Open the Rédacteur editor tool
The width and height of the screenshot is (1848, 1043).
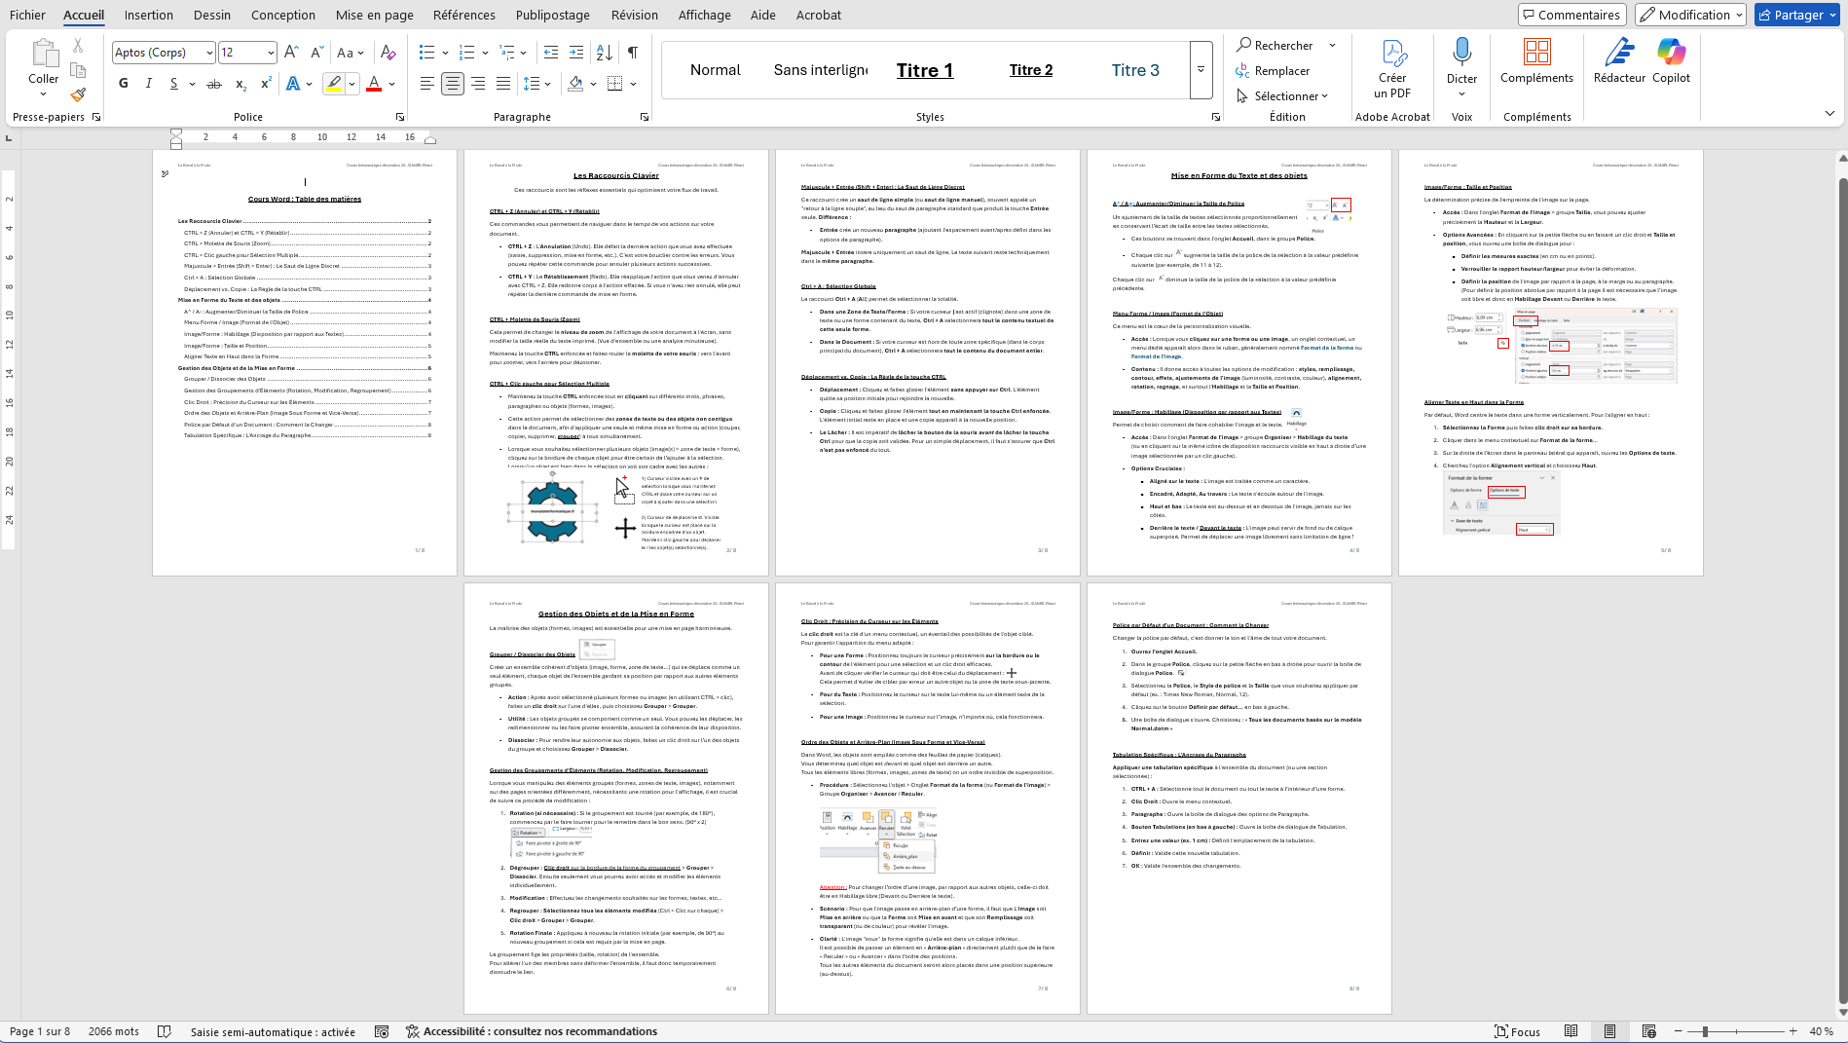(x=1619, y=60)
